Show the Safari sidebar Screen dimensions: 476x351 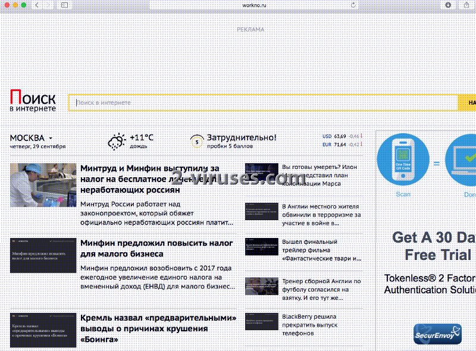coord(64,5)
